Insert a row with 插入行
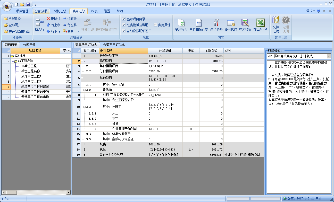 pos(39,25)
